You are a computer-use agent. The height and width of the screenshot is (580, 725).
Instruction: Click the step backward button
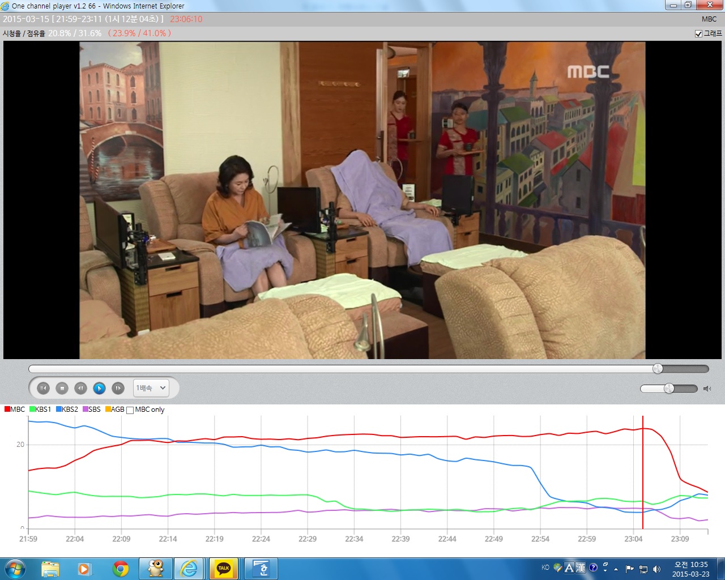coord(80,388)
